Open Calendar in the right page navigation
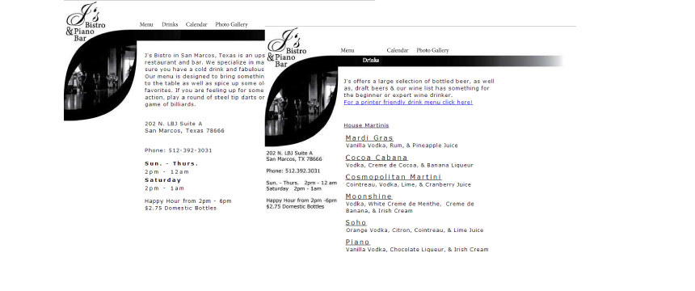 coord(398,50)
